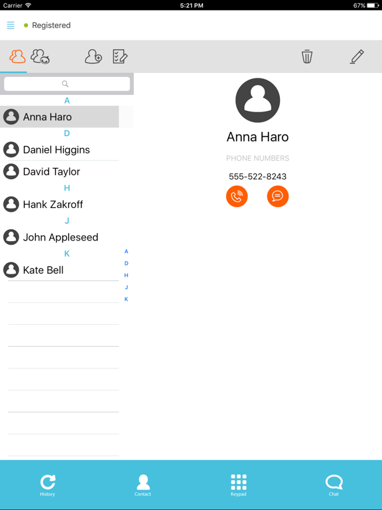The width and height of the screenshot is (382, 510).
Task: Open the Chat tab
Action: (x=334, y=485)
